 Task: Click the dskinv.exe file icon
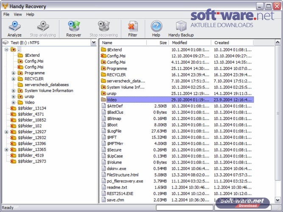pos(104,168)
